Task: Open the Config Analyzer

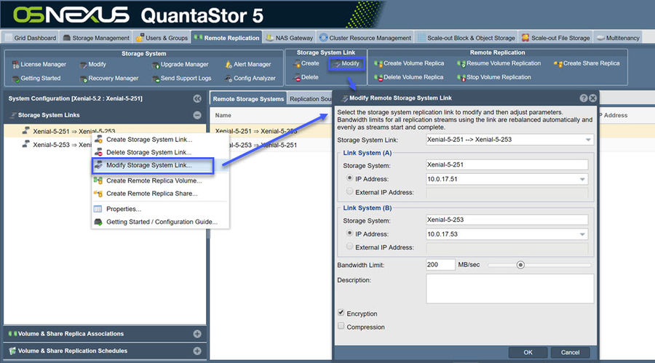Action: tap(250, 78)
